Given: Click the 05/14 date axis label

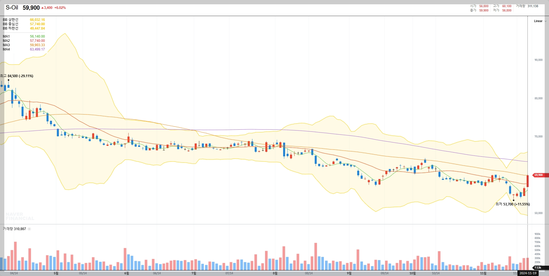Looking at the screenshot, I should pos(83,273).
